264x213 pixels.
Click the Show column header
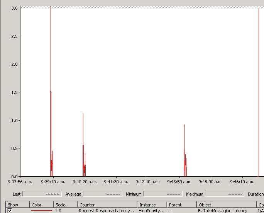(x=17, y=205)
